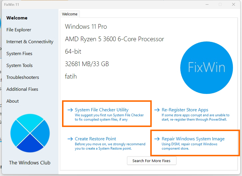The height and width of the screenshot is (176, 242).
Task: Select the Welcome sidebar entry
Action: tap(17, 18)
